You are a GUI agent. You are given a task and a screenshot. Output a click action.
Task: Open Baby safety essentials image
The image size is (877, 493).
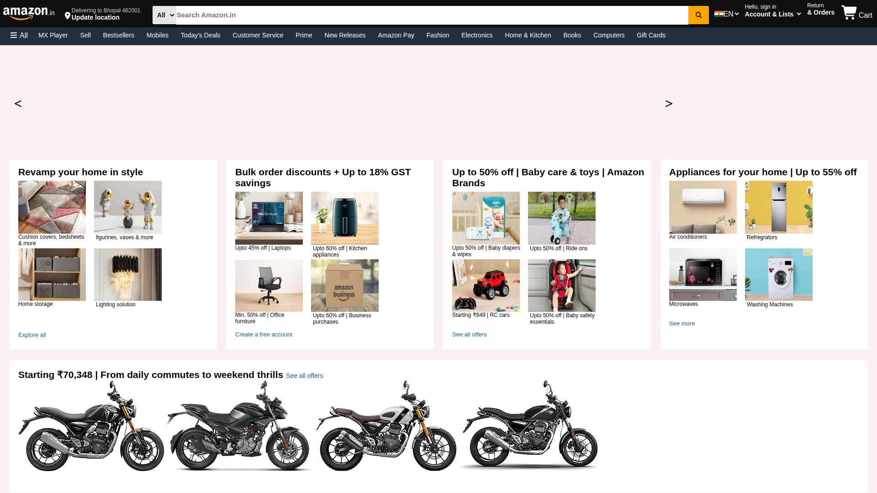tap(562, 285)
